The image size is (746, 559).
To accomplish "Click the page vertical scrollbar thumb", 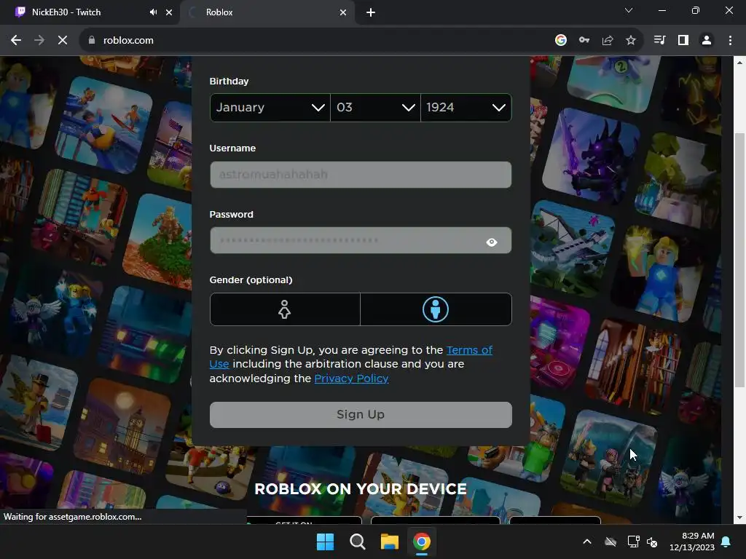I will tap(739, 259).
